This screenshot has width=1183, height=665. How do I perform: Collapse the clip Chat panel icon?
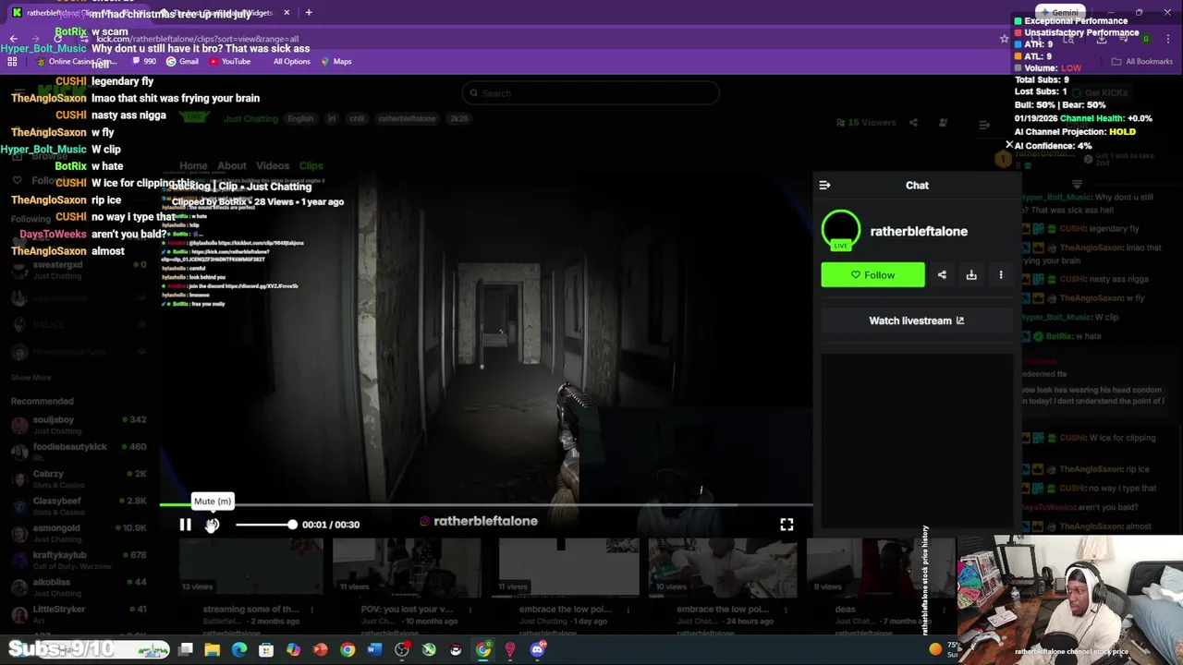tap(824, 185)
